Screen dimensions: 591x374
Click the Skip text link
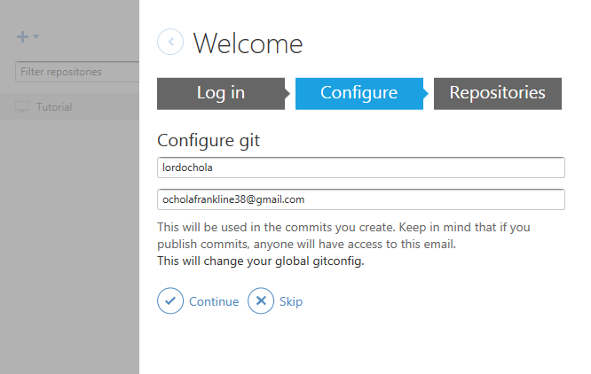[291, 301]
